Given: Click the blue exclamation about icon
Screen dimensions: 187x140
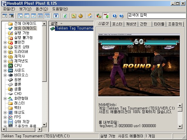Looking at the screenshot, I should pyautogui.click(x=115, y=16).
